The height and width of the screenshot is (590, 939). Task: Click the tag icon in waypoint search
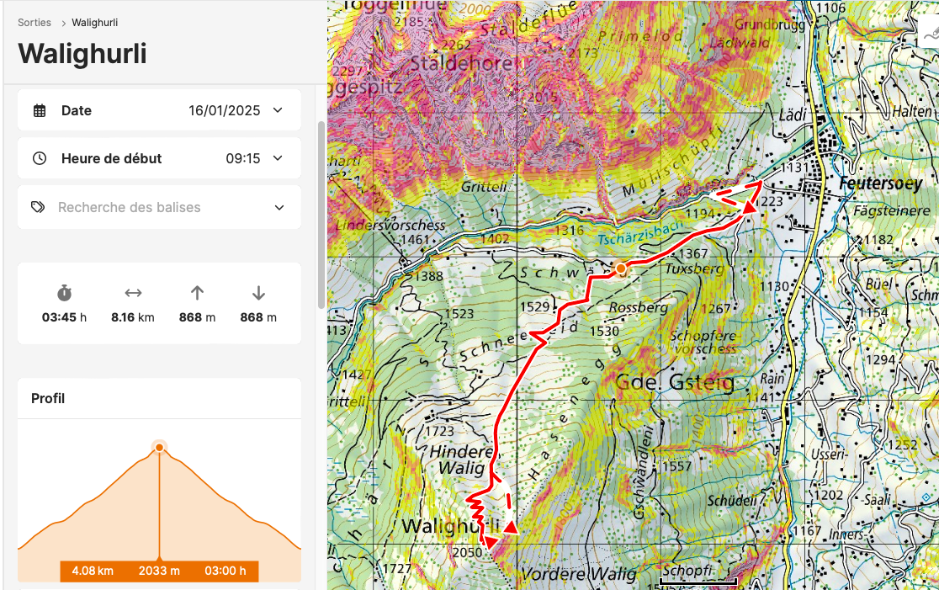tap(38, 207)
